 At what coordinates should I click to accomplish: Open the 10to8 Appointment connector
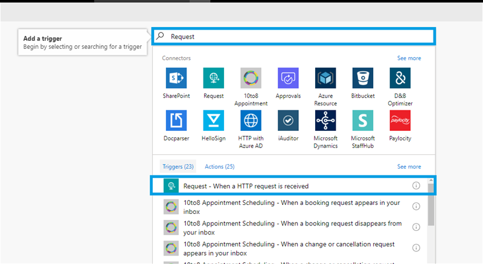[251, 78]
